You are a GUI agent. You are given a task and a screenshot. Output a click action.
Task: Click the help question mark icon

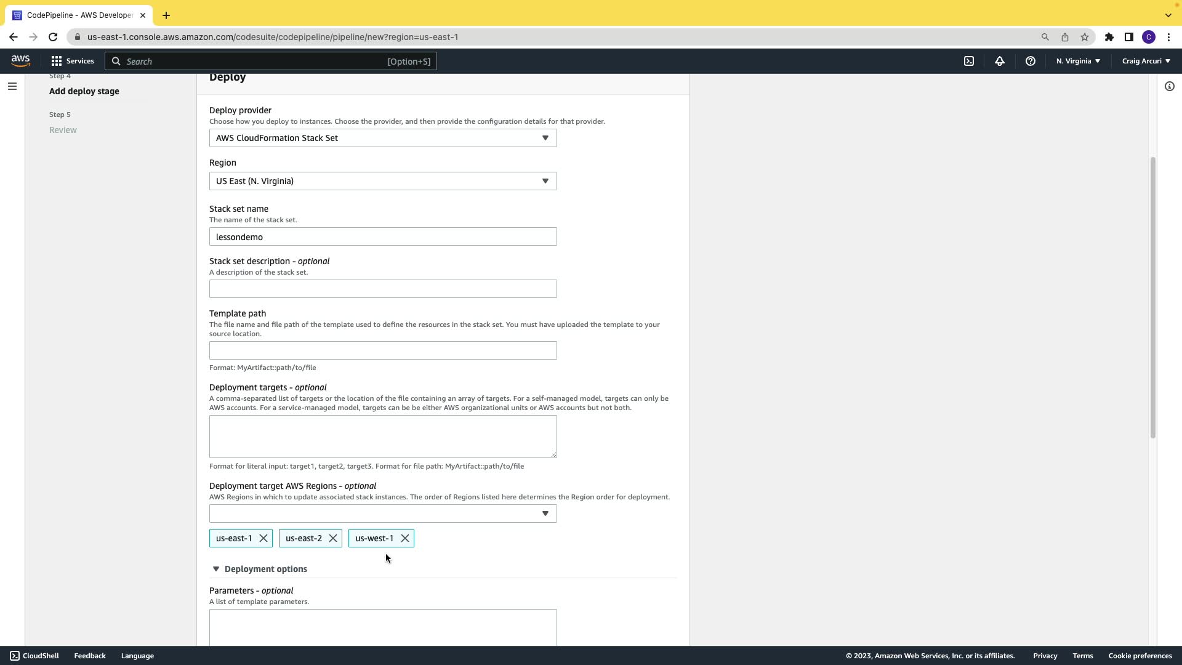[1030, 61]
